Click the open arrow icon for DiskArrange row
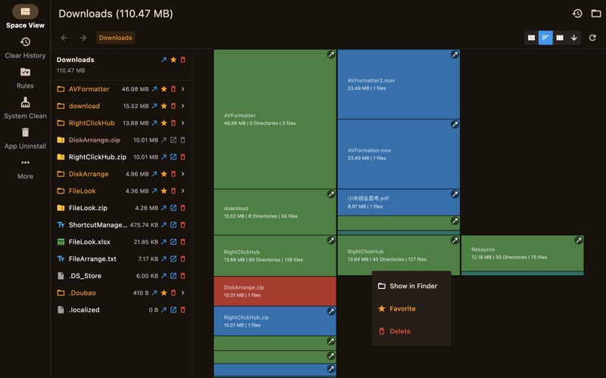Viewport: 606px width, 378px height. pos(155,174)
